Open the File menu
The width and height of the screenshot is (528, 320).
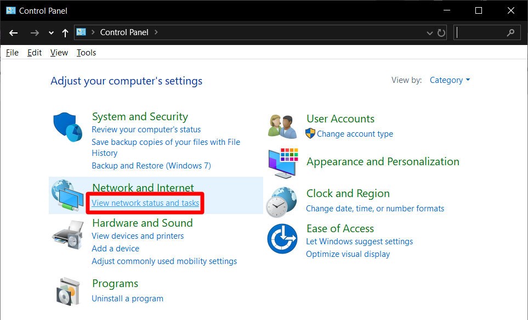(12, 53)
